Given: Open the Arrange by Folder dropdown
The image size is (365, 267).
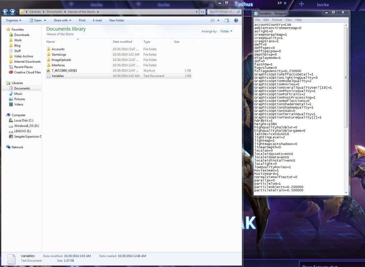Looking at the screenshot, I should [x=226, y=31].
